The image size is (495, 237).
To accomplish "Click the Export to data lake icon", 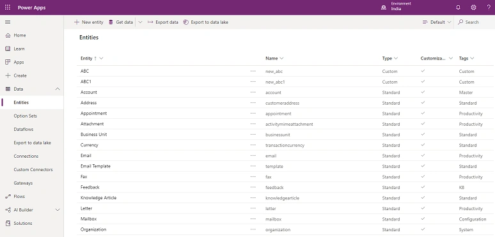I will coord(186,22).
